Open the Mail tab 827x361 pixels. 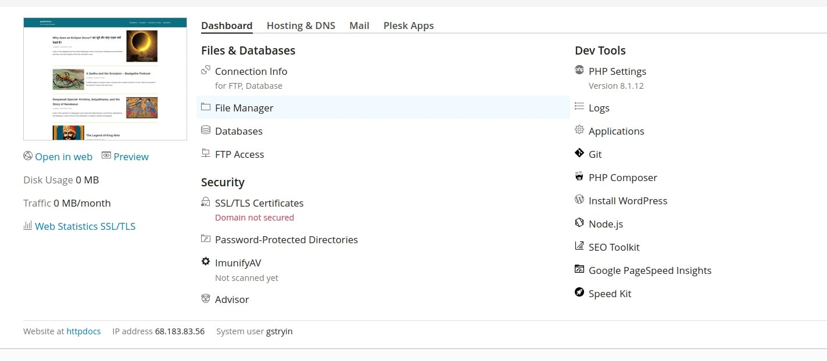(x=359, y=26)
